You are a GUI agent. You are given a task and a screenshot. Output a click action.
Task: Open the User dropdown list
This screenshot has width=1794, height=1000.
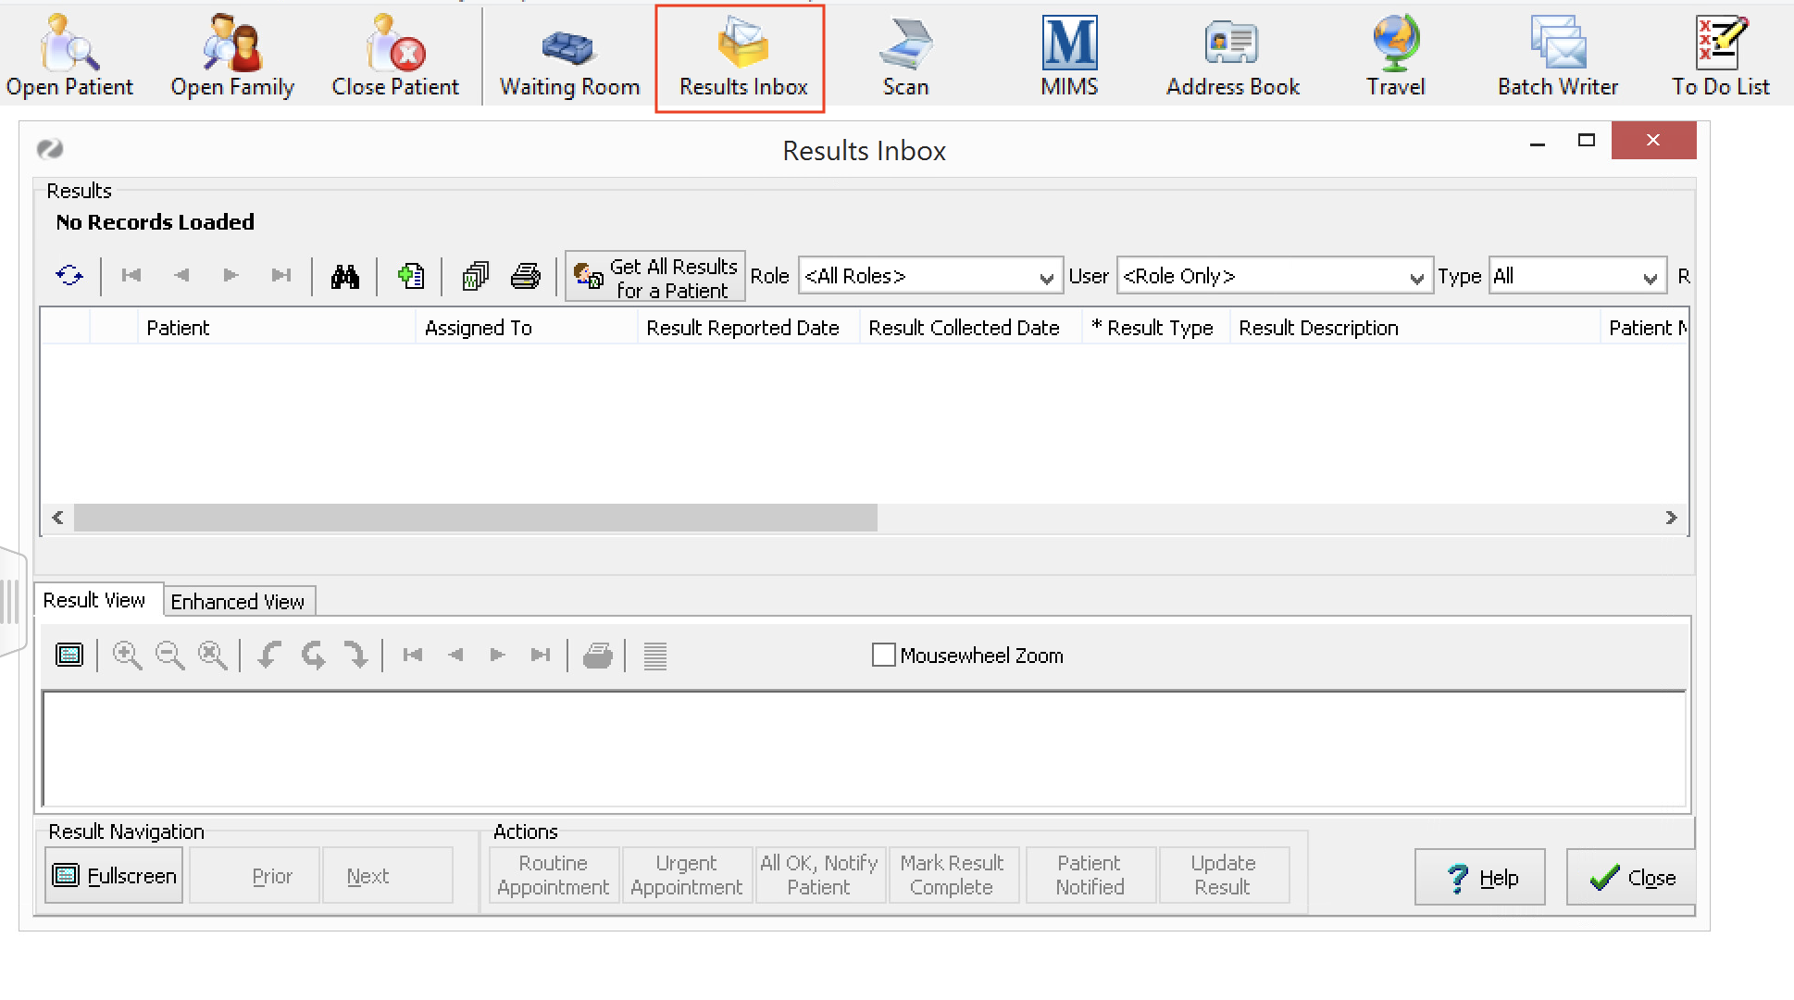[x=1415, y=277]
